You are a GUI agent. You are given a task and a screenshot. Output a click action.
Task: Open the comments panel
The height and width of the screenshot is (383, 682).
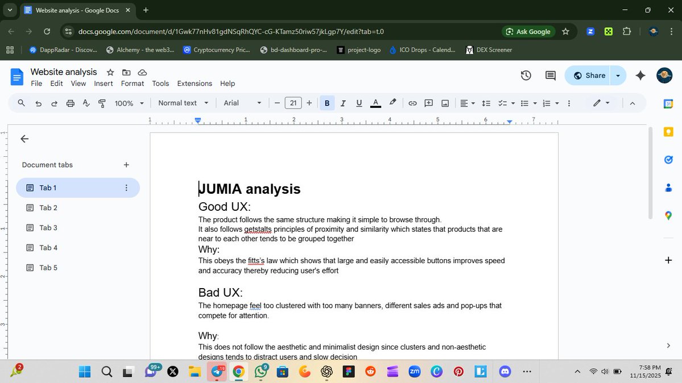550,75
